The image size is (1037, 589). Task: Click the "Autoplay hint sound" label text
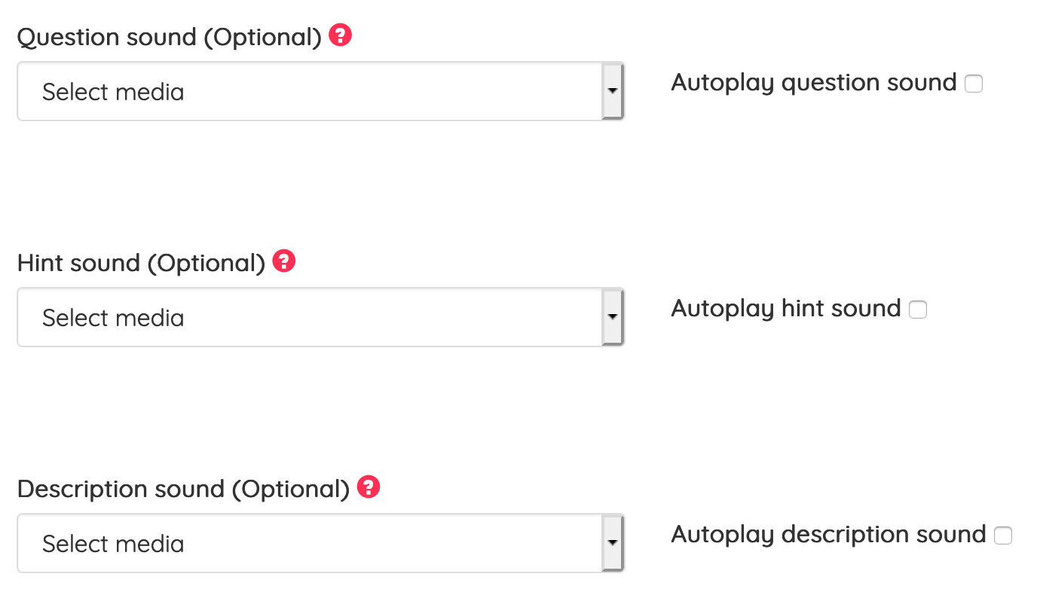[x=785, y=308]
